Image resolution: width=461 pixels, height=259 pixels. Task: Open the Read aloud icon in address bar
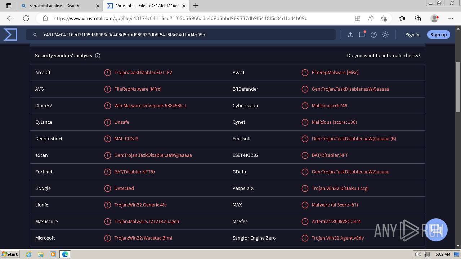tap(371, 18)
